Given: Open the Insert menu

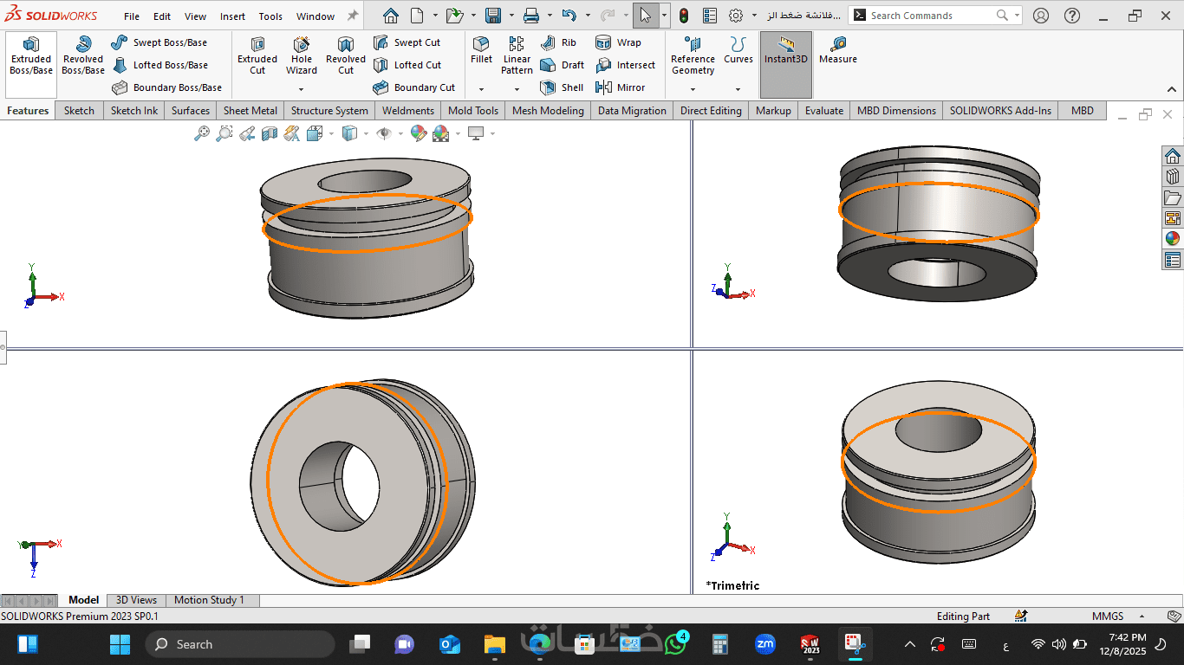Looking at the screenshot, I should [232, 16].
